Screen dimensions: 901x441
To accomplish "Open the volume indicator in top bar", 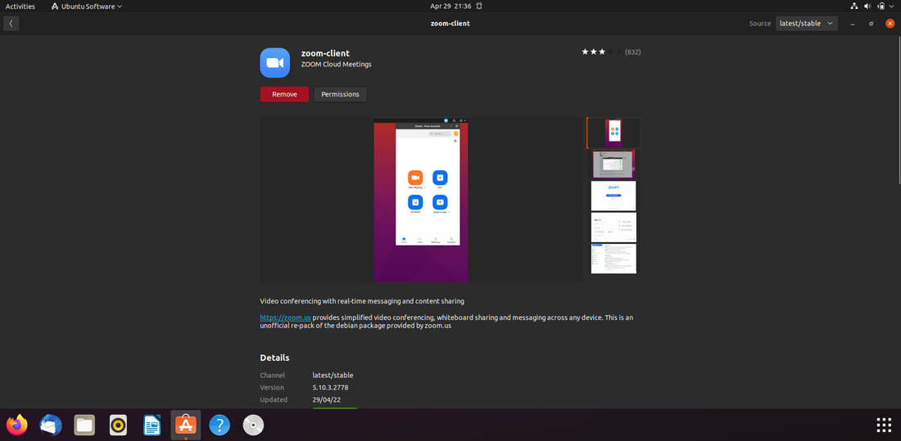I will tap(867, 7).
